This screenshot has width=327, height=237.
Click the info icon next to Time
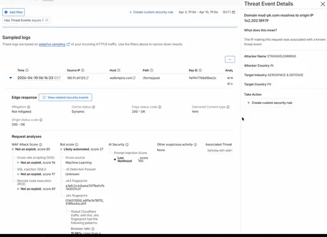27,71
